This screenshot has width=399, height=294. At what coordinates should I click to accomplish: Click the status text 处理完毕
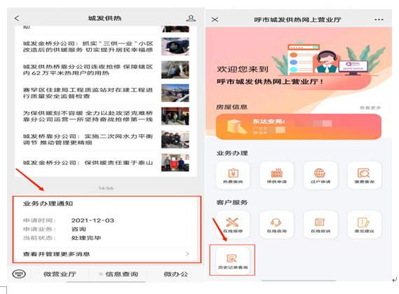[86, 238]
